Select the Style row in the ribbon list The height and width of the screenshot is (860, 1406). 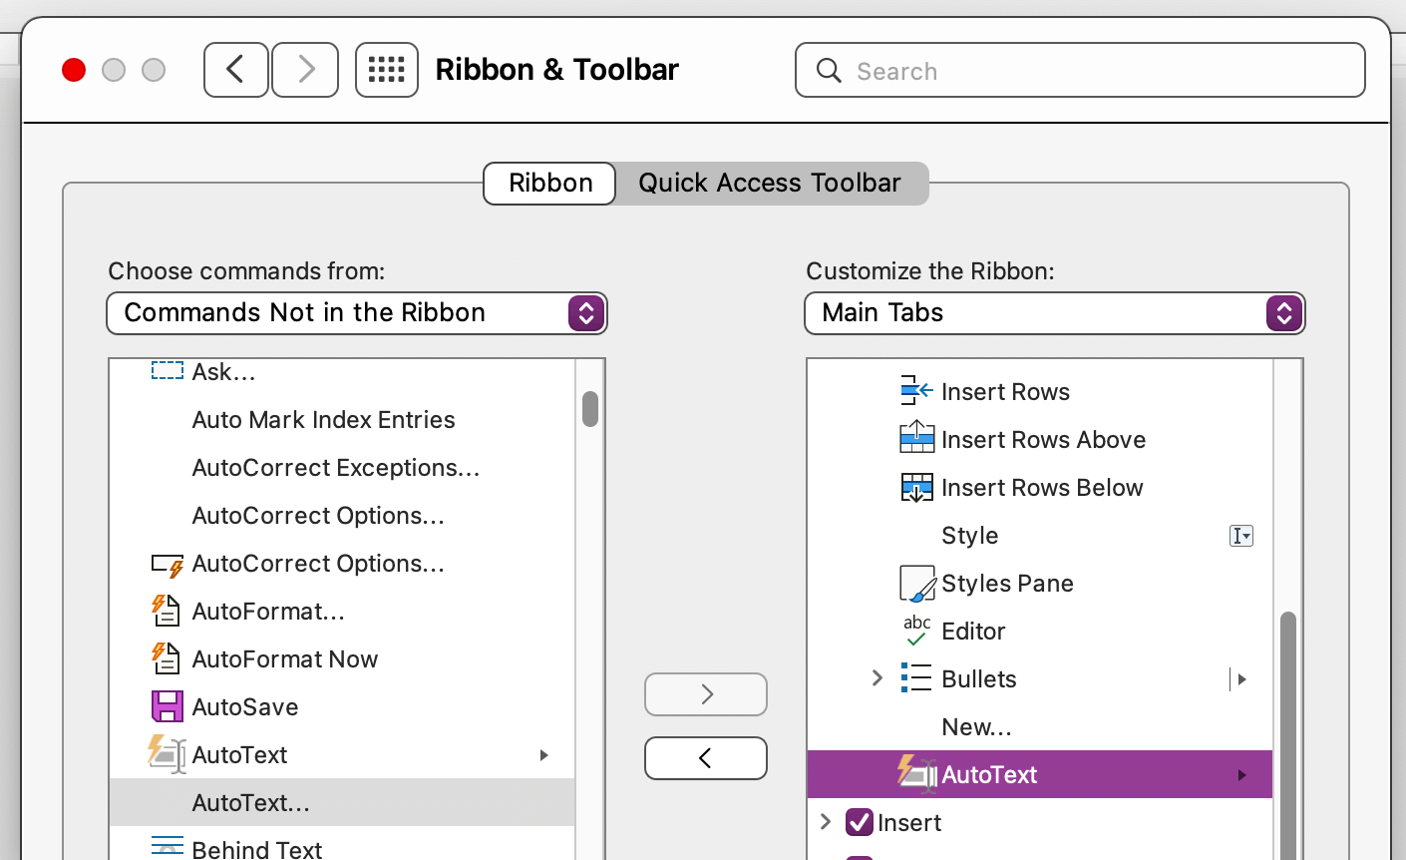[x=1040, y=535]
